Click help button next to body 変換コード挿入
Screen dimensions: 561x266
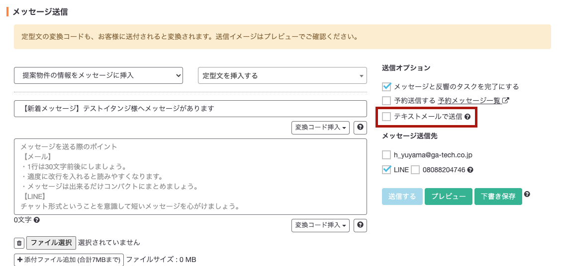(360, 225)
